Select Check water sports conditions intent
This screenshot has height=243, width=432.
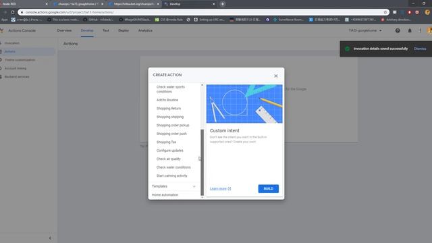171,89
